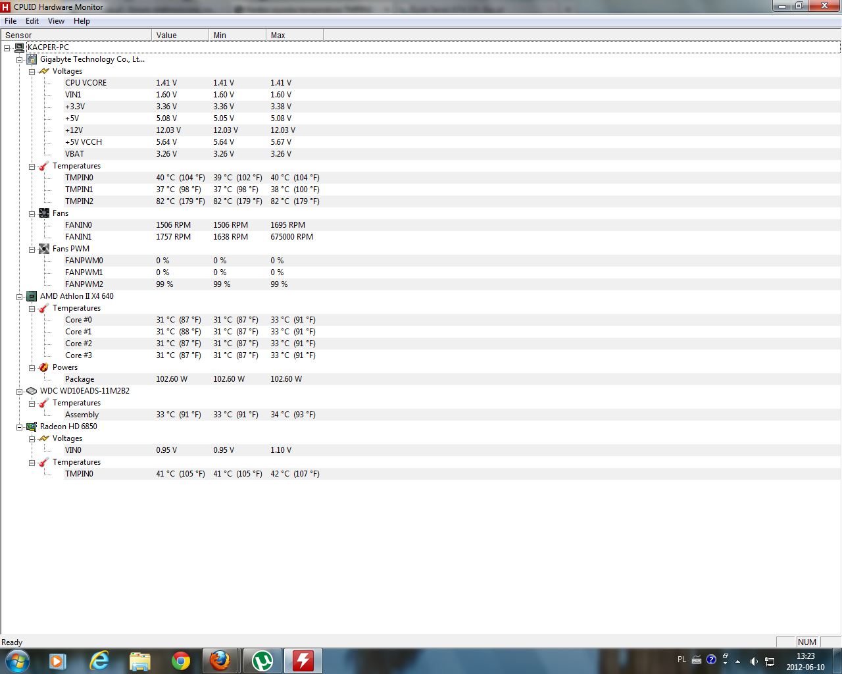Open Windows Explorer folder in taskbar

[x=140, y=661]
